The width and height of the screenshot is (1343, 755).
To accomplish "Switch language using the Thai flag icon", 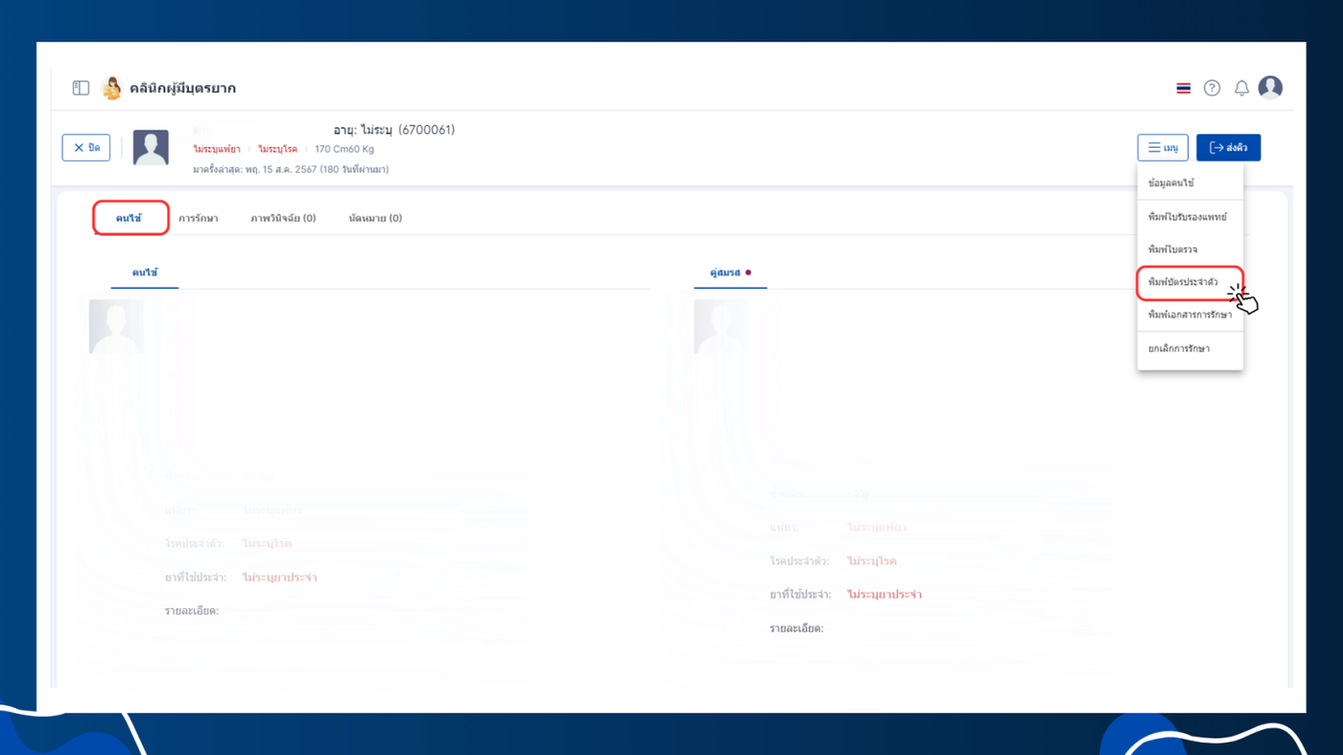I will tap(1184, 88).
